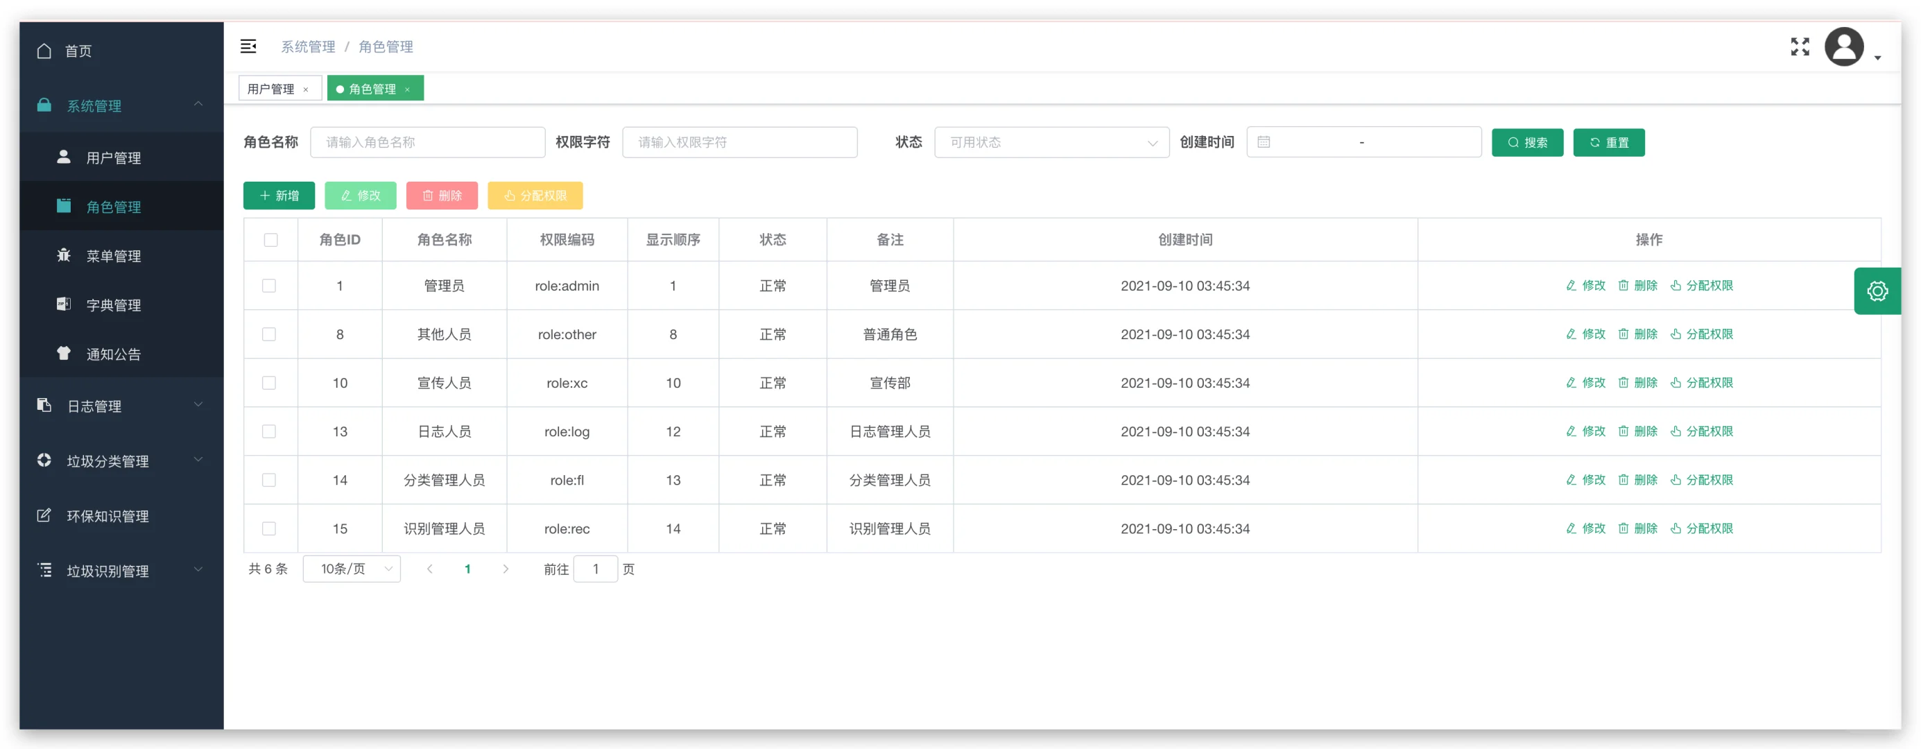This screenshot has width=1921, height=749.
Task: Click the 搜索 search button
Action: (1526, 141)
